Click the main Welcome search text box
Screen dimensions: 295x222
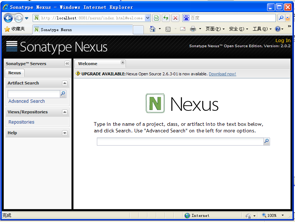pos(180,142)
